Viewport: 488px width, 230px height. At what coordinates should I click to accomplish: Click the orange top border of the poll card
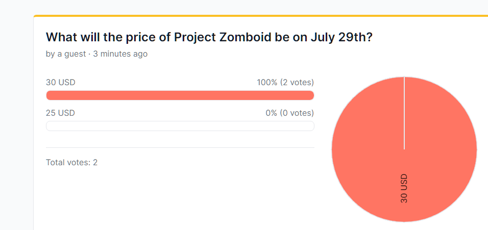(261, 15)
